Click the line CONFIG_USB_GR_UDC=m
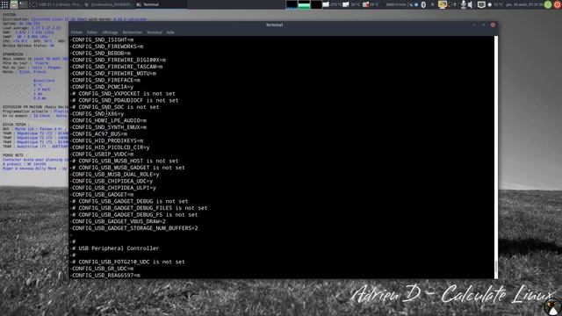The image size is (562, 316). pyautogui.click(x=102, y=269)
